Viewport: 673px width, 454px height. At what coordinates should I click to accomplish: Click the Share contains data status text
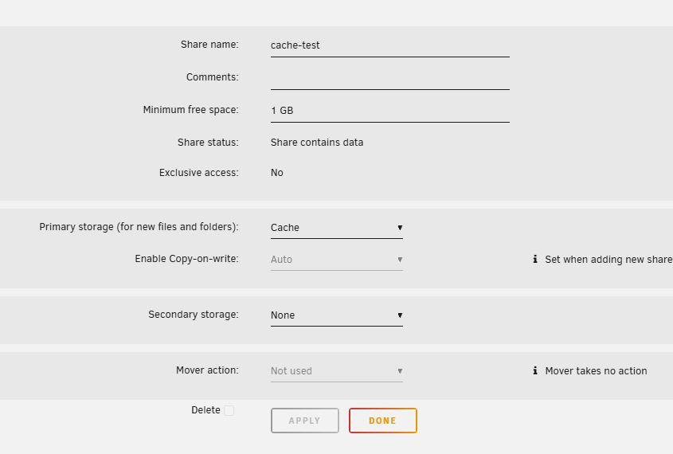317,143
